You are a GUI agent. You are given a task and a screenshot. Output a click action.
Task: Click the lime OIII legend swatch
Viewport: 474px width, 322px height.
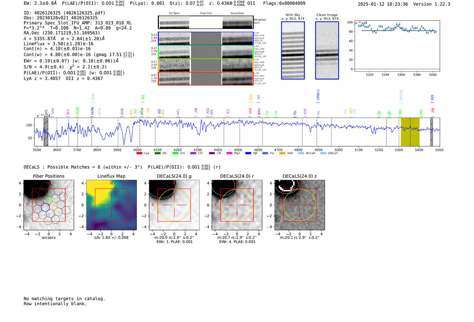click(x=175, y=153)
